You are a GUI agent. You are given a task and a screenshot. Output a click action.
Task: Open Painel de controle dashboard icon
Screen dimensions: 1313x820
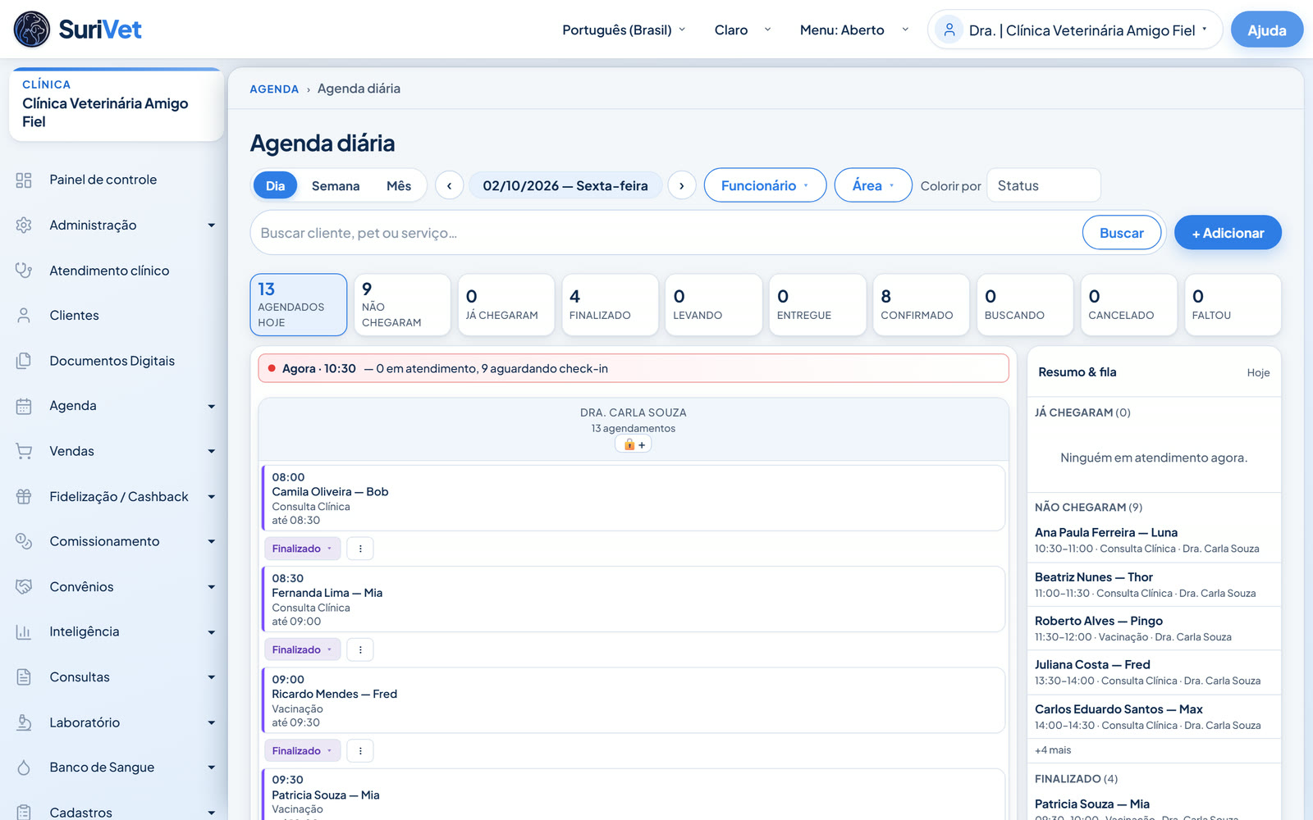(24, 180)
